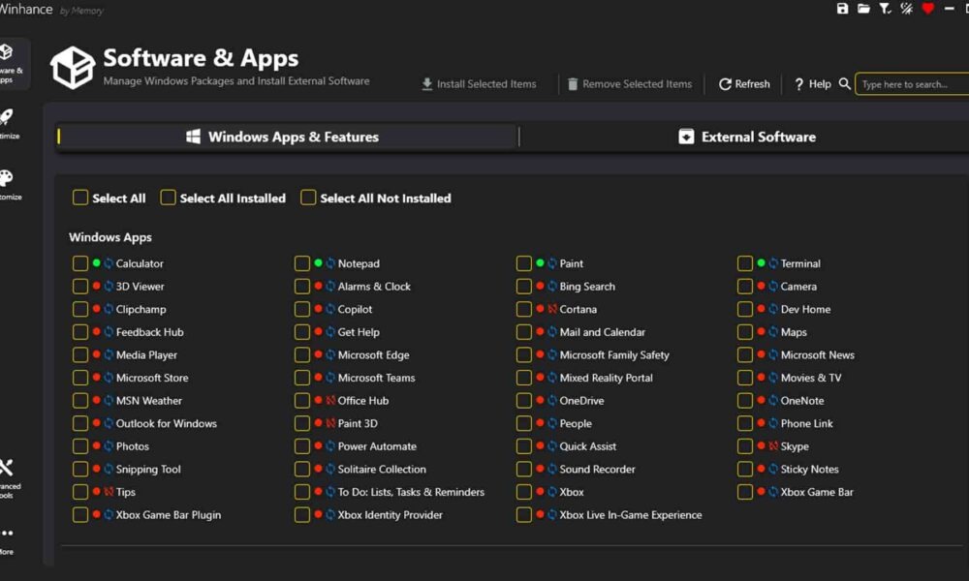
Task: Tick the Feedback Hub checkbox
Action: (x=80, y=332)
